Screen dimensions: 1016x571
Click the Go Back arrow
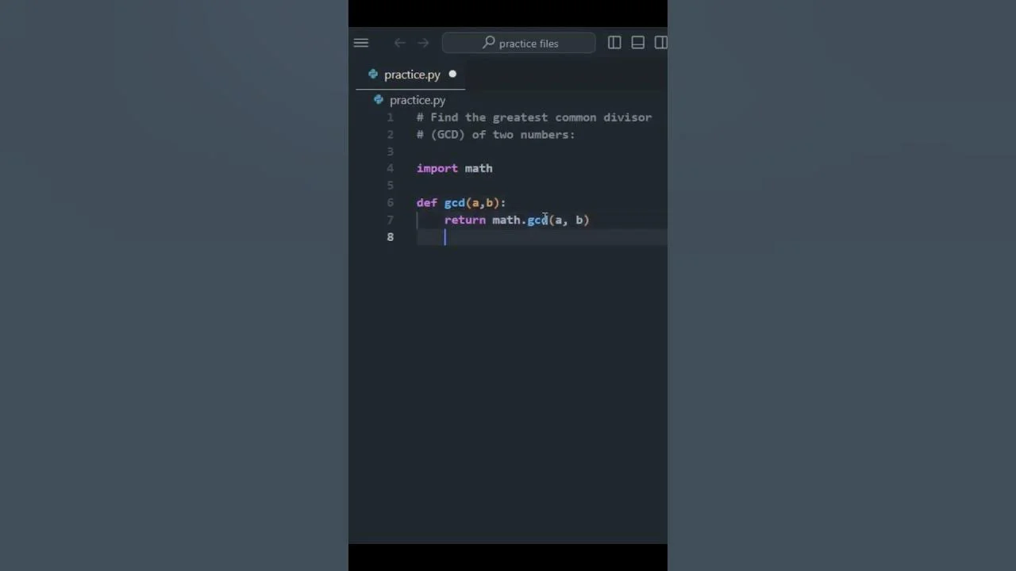[400, 43]
